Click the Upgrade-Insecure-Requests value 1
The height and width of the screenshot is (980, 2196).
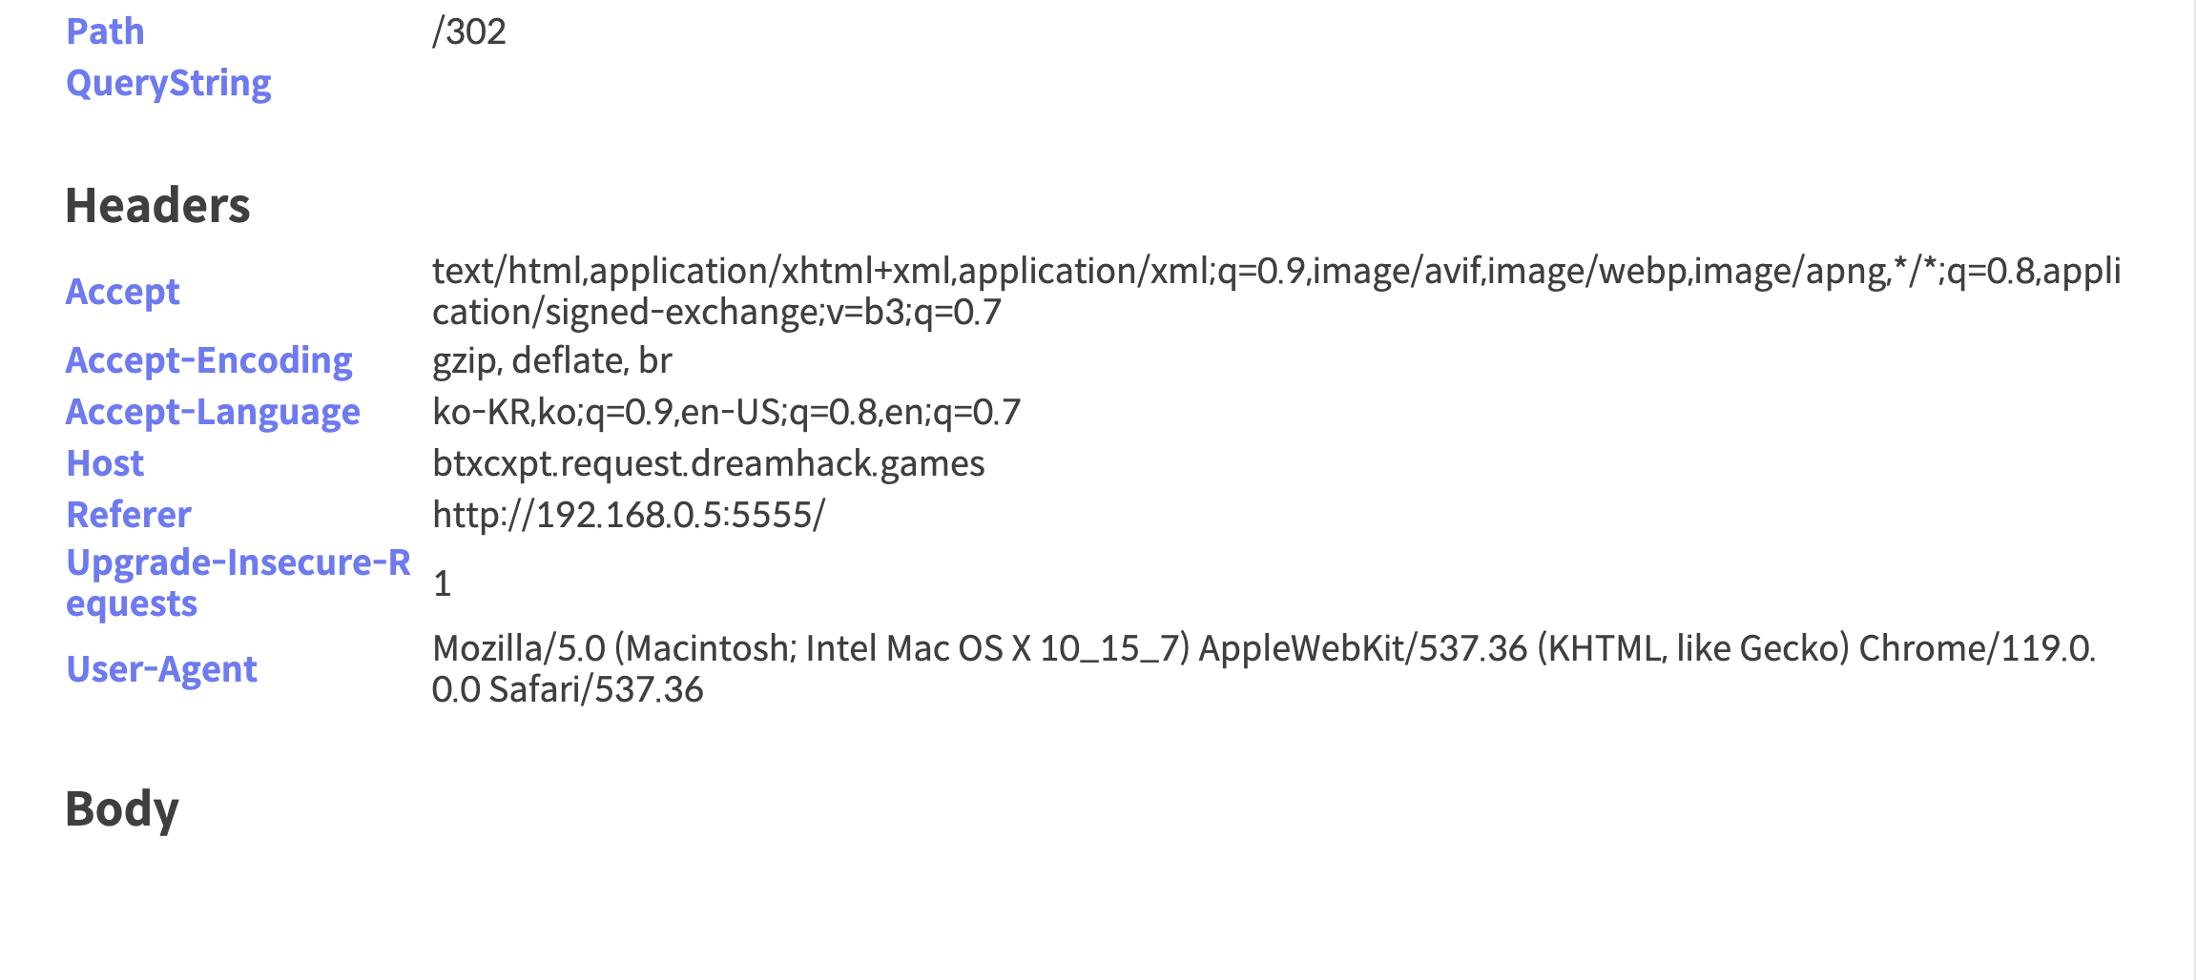(x=442, y=583)
